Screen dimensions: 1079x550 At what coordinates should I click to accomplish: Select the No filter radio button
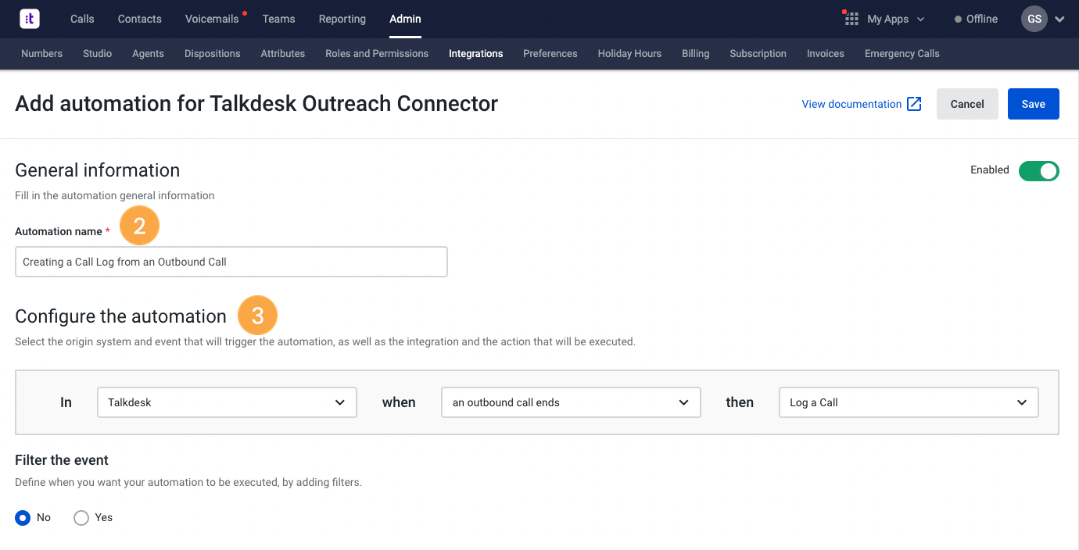click(x=23, y=517)
